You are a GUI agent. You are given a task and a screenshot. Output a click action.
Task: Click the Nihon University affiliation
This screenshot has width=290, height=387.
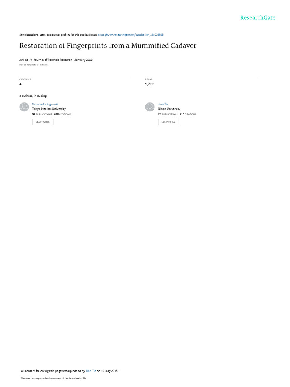click(x=169, y=109)
